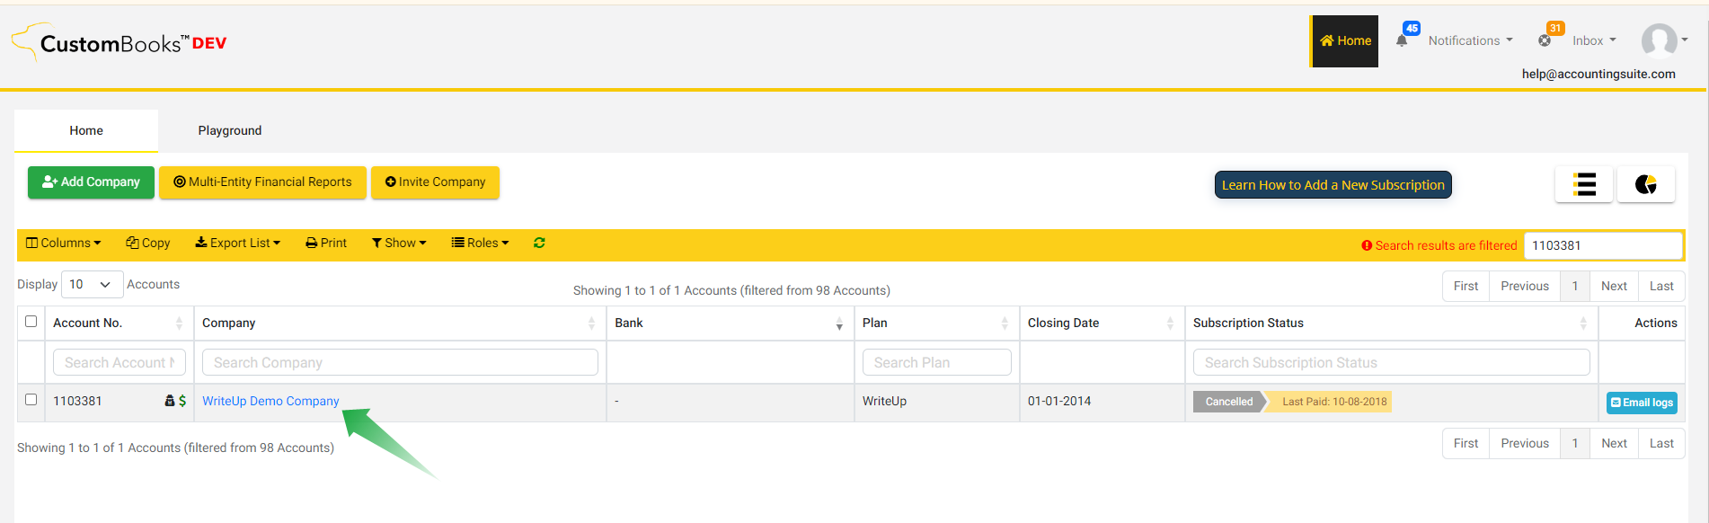
Task: Click the green refresh icon
Action: point(539,243)
